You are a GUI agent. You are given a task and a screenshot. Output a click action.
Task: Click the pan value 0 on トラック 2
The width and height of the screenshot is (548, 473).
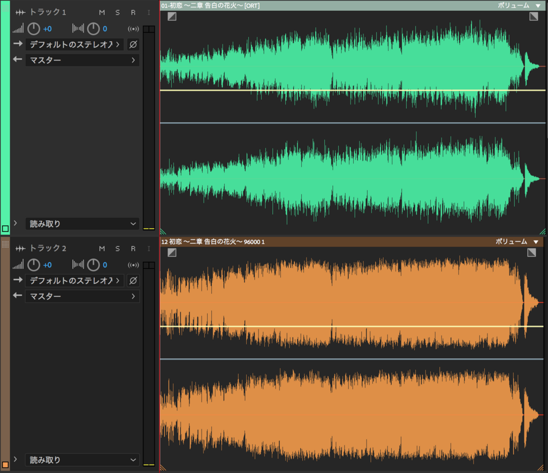click(105, 265)
